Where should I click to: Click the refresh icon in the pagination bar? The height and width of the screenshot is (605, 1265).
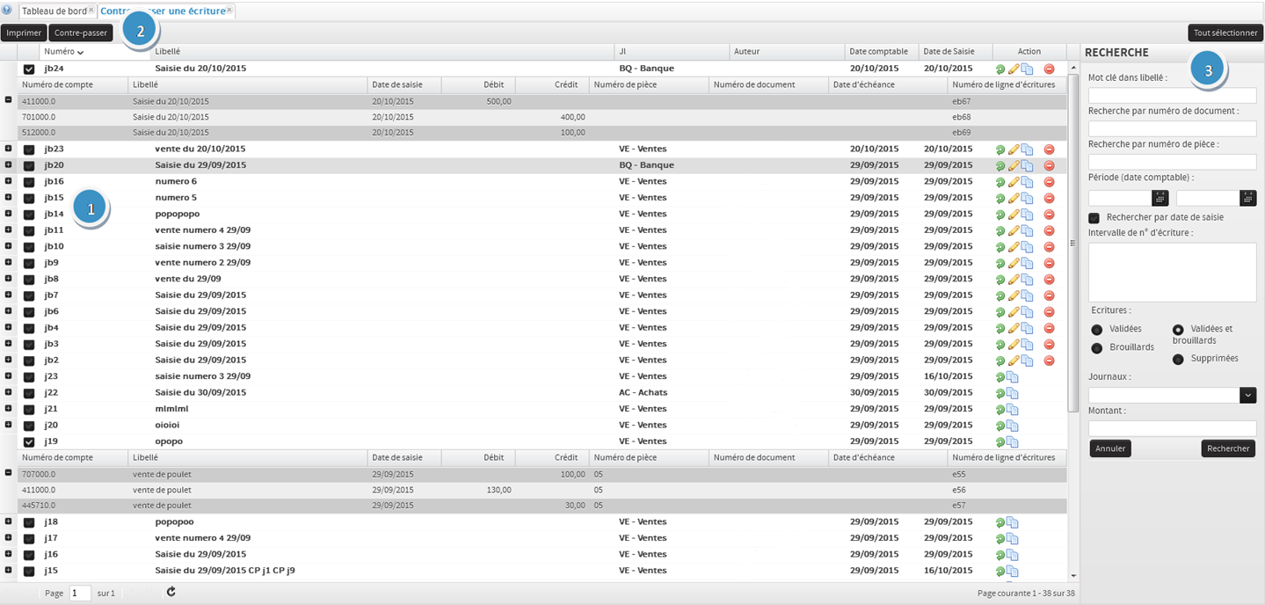171,592
